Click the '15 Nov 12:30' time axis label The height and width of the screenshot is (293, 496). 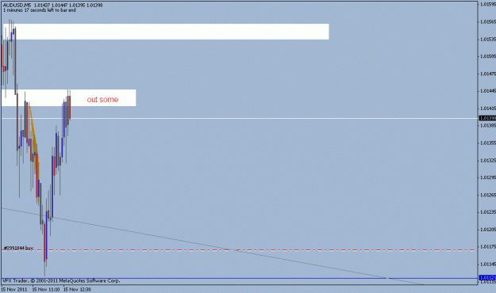coord(78,289)
